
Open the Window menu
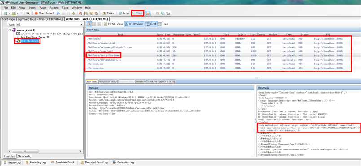click(x=77, y=8)
